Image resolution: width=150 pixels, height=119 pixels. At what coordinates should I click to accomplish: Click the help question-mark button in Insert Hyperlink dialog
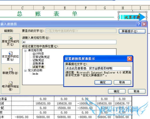coord(139,24)
